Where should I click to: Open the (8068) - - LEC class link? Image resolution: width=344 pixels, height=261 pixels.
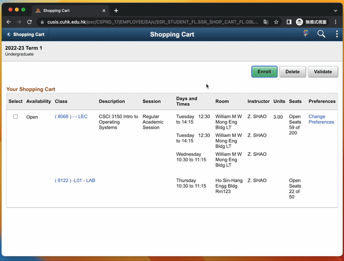(71, 116)
